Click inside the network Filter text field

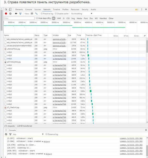(x=19, y=18)
